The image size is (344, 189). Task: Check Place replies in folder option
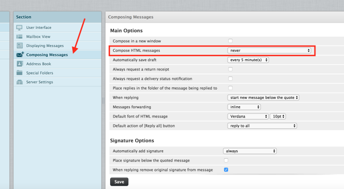coord(230,88)
